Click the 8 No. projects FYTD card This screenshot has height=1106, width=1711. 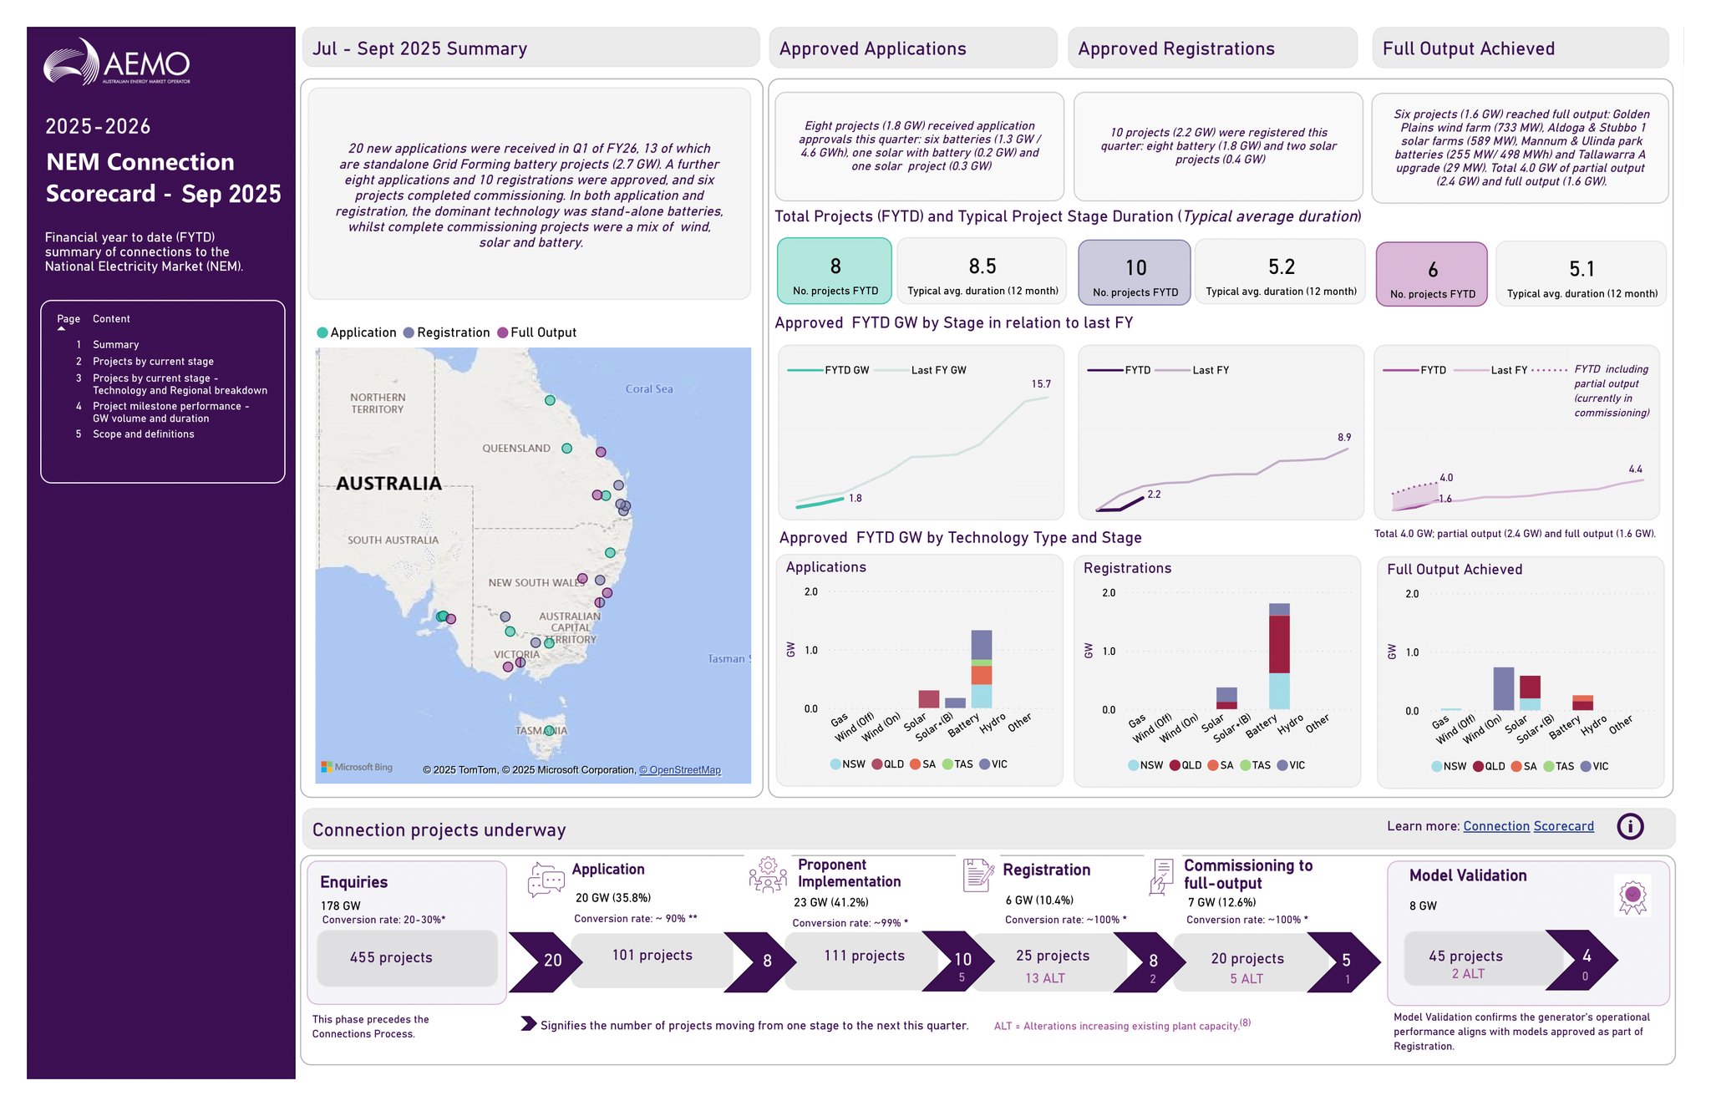pyautogui.click(x=835, y=271)
